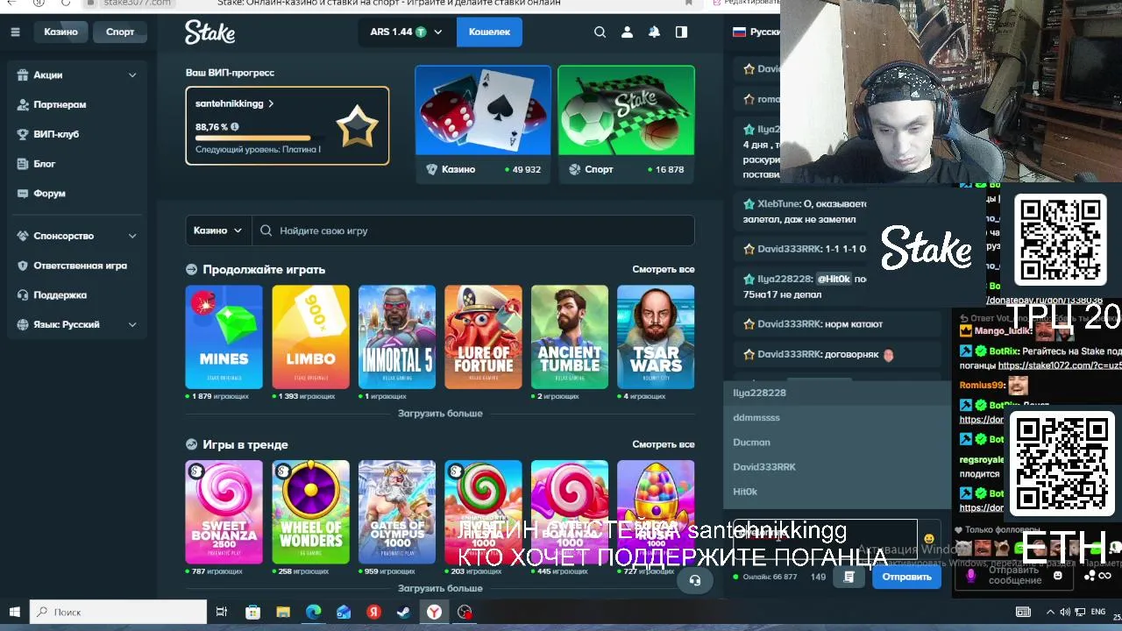Image resolution: width=1122 pixels, height=631 pixels.
Task: Open the Спорт category banner card
Action: pyautogui.click(x=626, y=124)
